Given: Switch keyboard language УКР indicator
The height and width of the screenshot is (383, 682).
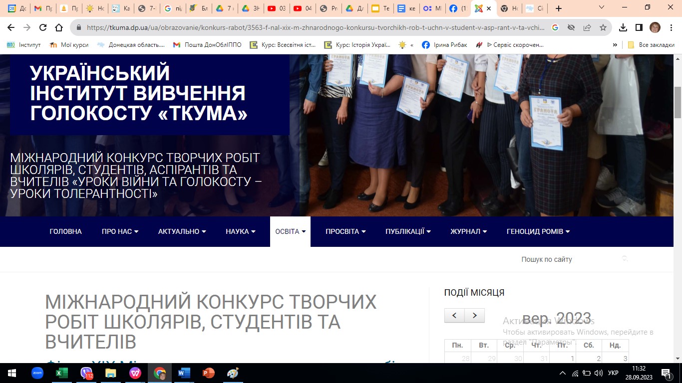Looking at the screenshot, I should [x=614, y=373].
